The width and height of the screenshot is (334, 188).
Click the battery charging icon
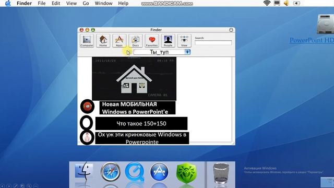[x=296, y=3]
